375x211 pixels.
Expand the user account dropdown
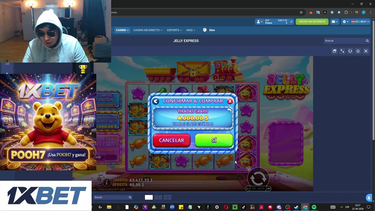pyautogui.click(x=260, y=22)
